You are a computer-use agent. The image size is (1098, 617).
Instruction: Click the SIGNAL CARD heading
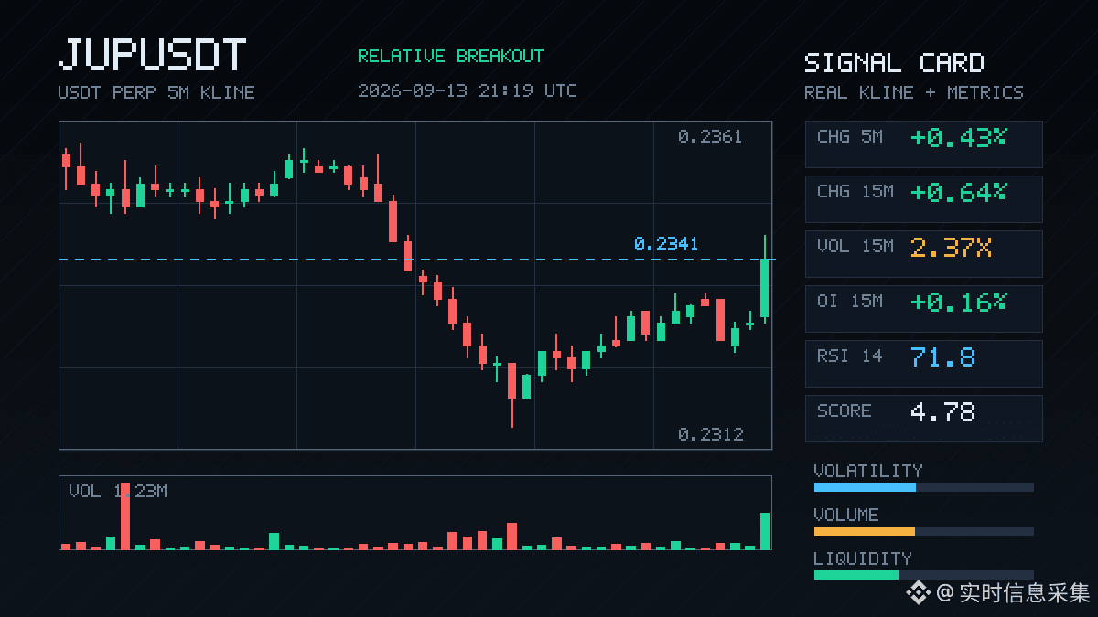[894, 63]
